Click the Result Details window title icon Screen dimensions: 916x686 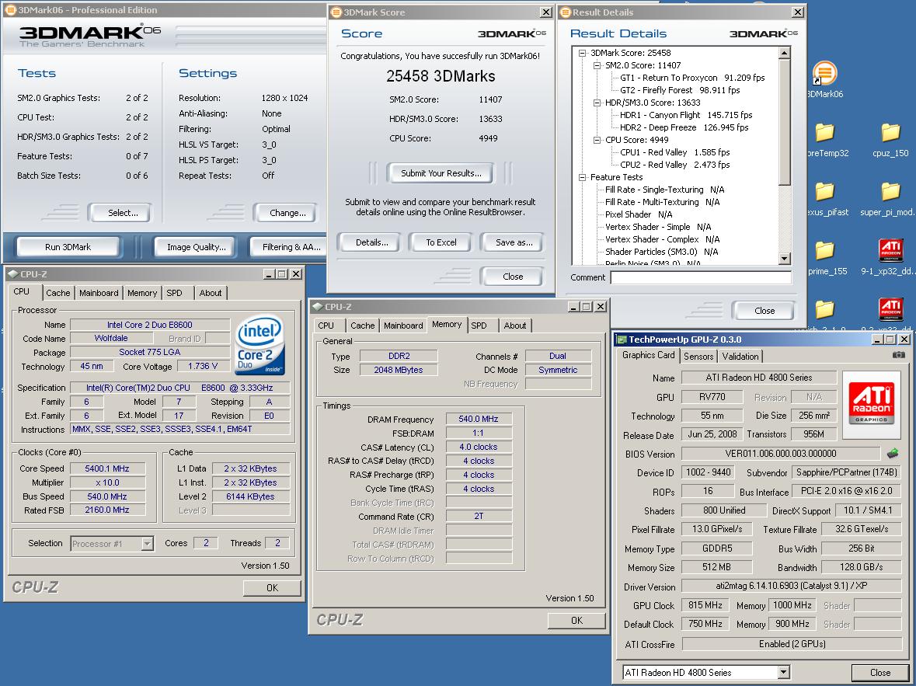coord(565,12)
